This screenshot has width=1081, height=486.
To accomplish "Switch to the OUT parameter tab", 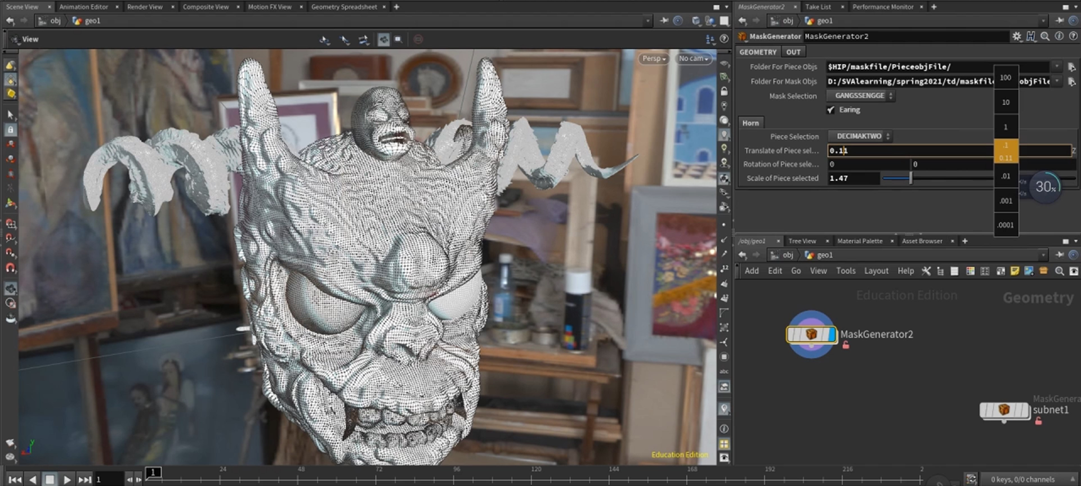I will 793,52.
